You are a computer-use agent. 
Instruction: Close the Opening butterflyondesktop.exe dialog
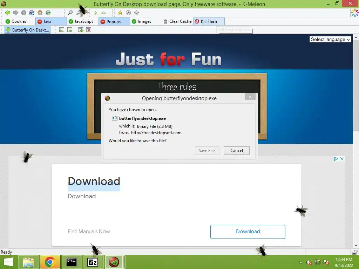[x=250, y=97]
